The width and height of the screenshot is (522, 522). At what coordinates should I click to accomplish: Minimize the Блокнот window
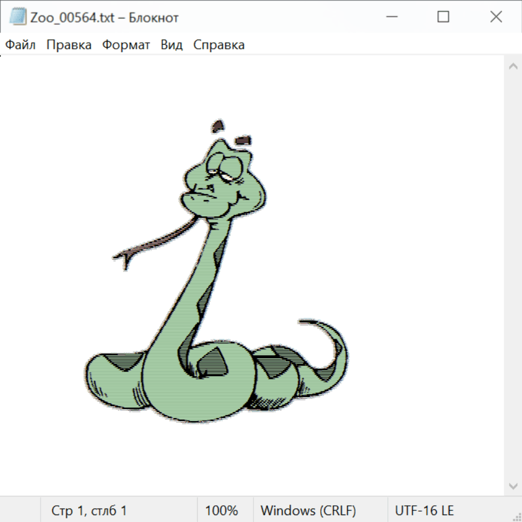tap(390, 17)
